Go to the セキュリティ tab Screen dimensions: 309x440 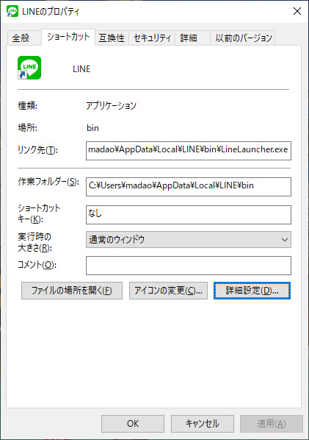click(152, 38)
